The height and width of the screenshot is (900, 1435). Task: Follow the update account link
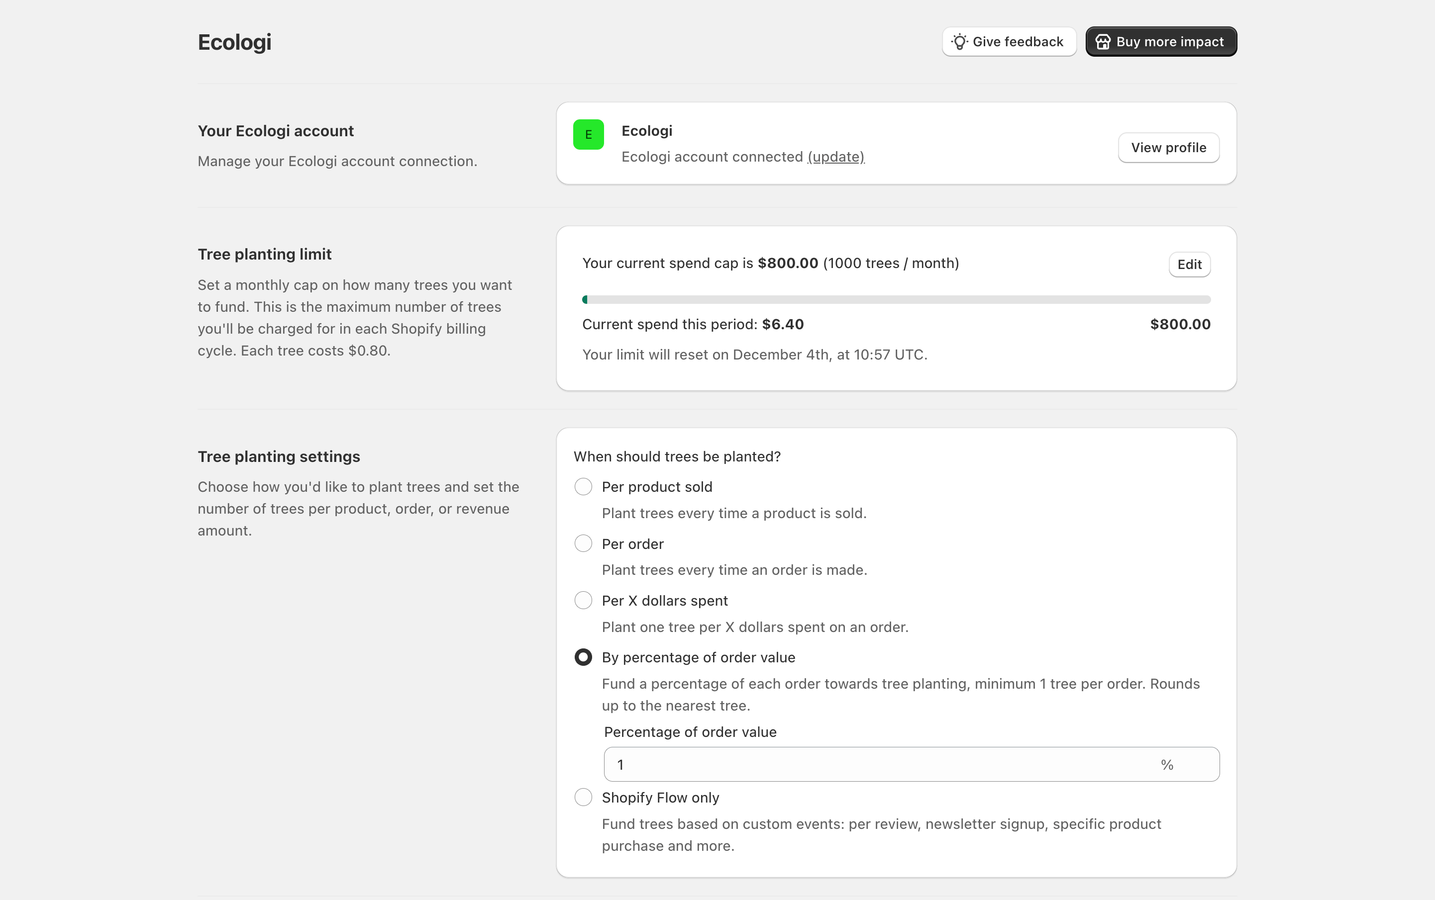tap(836, 157)
